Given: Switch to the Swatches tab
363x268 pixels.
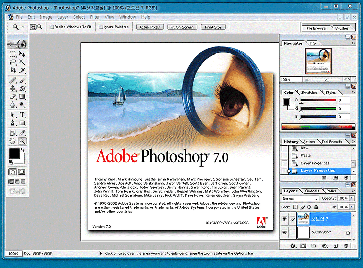Looking at the screenshot, I should click(x=309, y=92).
